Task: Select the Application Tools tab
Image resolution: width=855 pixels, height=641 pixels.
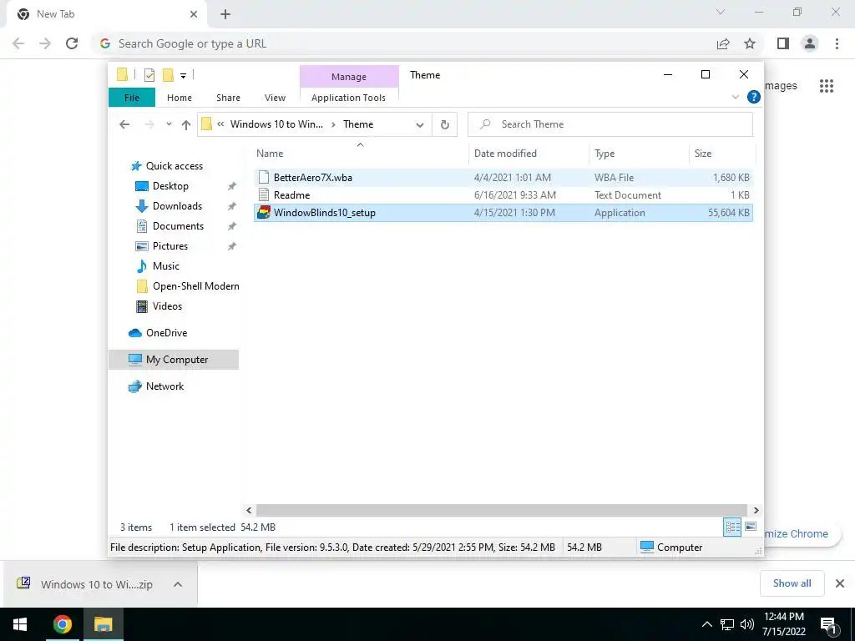Action: click(x=348, y=98)
